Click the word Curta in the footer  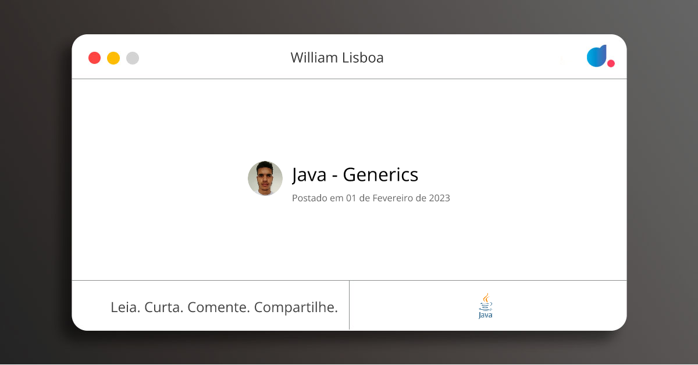(163, 307)
